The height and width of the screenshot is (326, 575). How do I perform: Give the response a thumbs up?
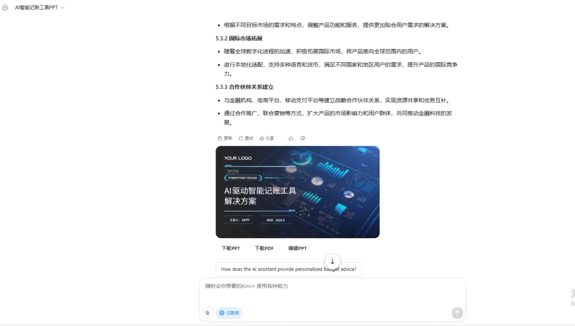(x=291, y=138)
